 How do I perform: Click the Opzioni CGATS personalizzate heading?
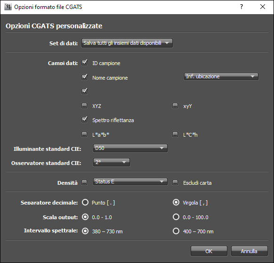pyautogui.click(x=54, y=26)
